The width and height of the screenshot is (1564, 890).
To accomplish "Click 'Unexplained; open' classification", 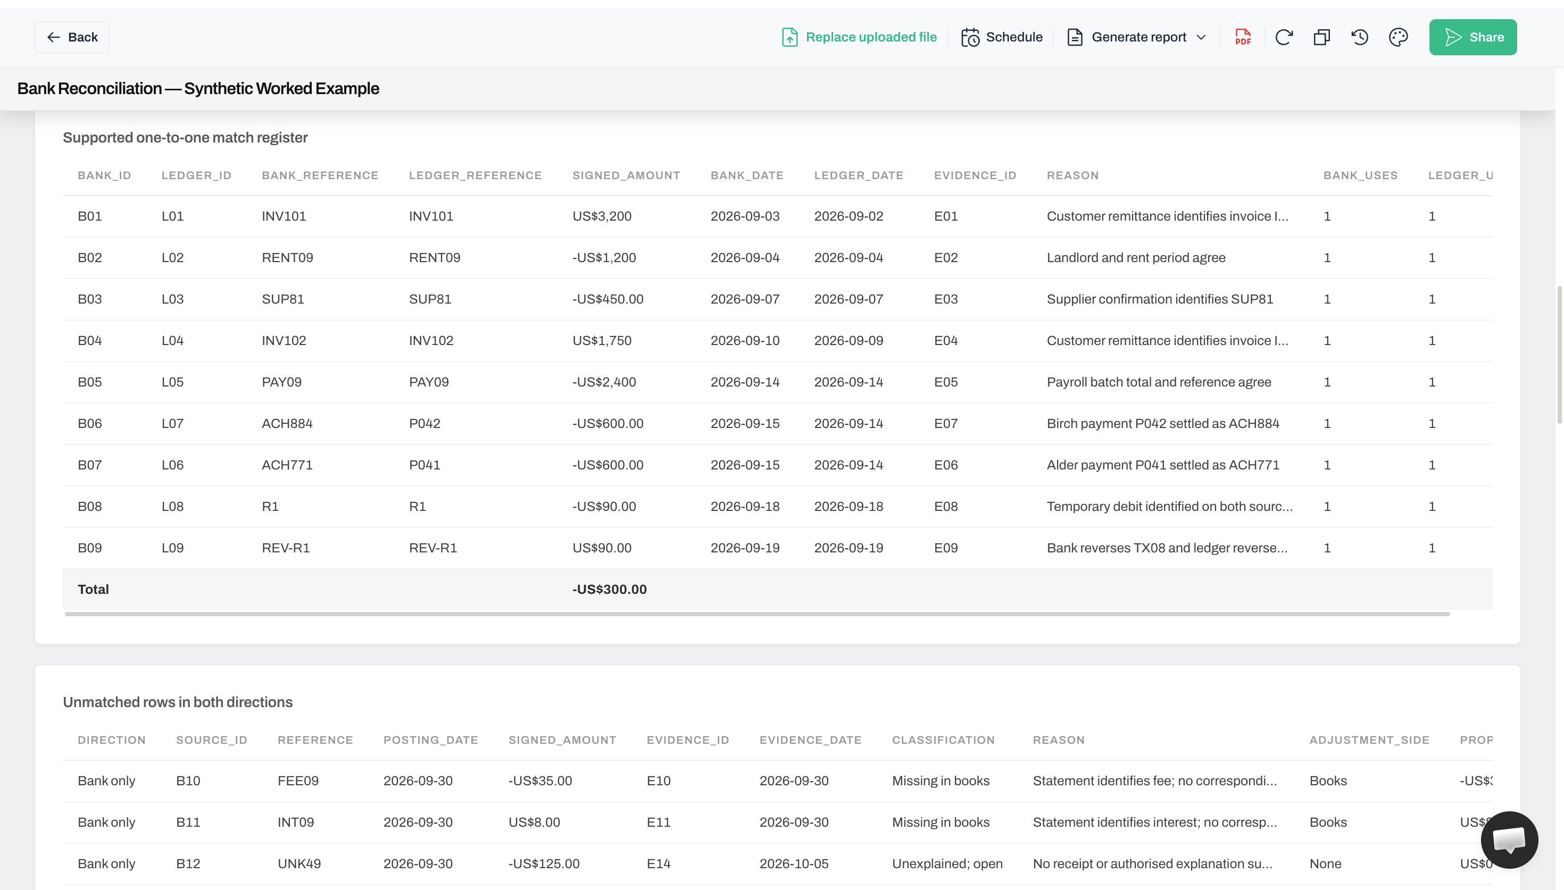I will tap(947, 864).
